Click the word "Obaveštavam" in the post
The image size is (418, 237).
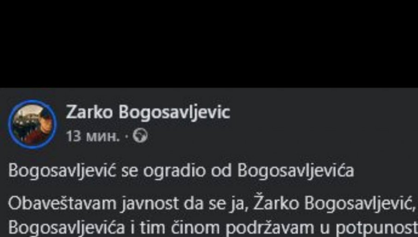63,204
